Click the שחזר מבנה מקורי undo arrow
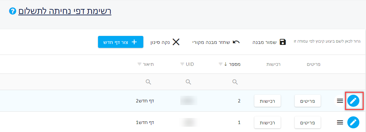 [x=236, y=42]
